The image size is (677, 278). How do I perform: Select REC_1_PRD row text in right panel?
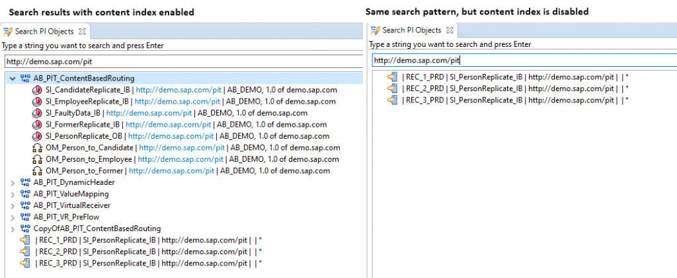tap(514, 77)
